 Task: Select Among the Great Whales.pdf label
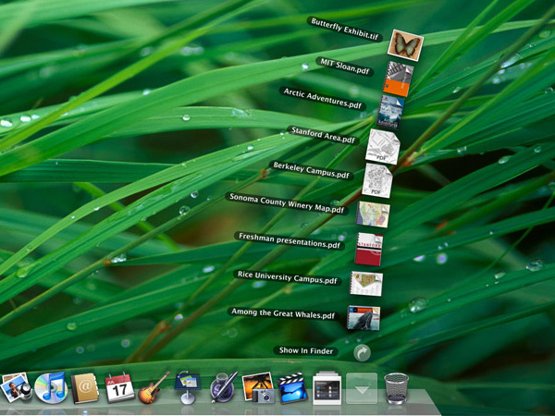[283, 313]
